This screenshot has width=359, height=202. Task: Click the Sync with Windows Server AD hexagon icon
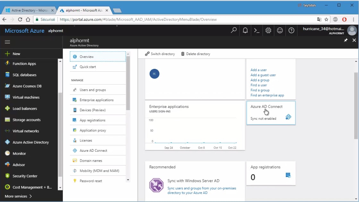click(156, 185)
